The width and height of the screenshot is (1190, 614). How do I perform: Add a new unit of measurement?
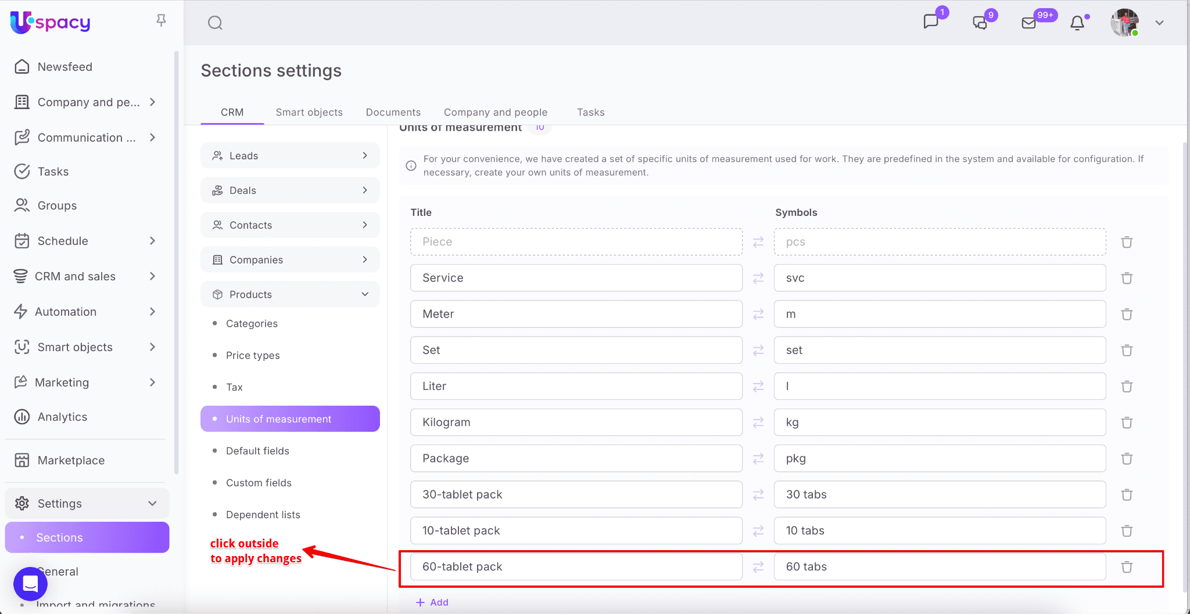432,602
